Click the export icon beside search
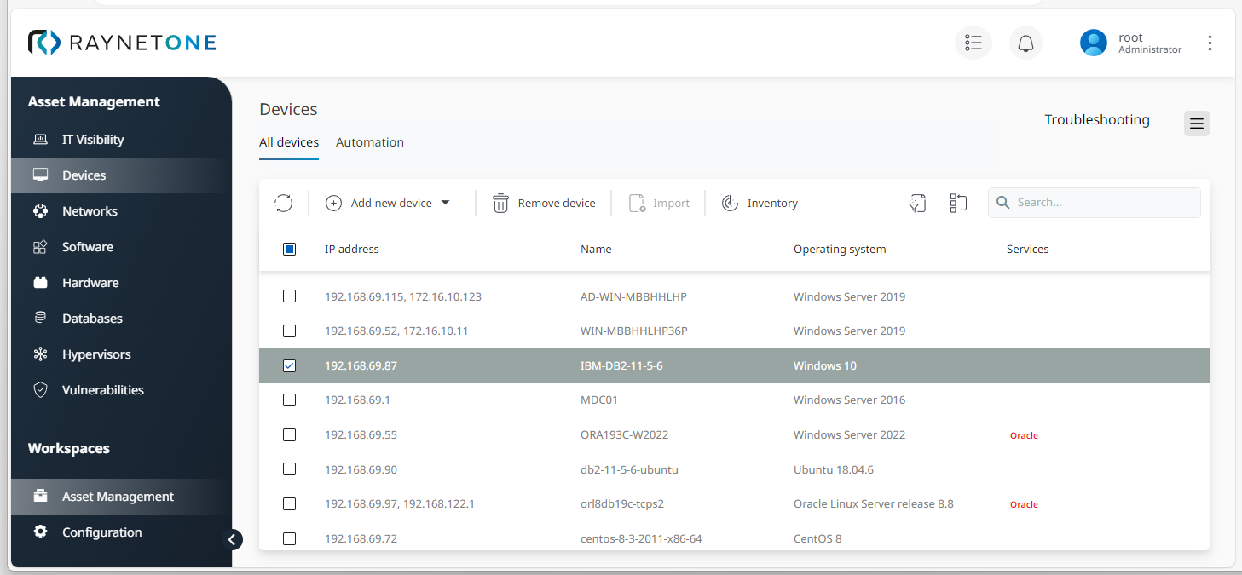Viewport: 1242px width, 575px height. click(917, 203)
